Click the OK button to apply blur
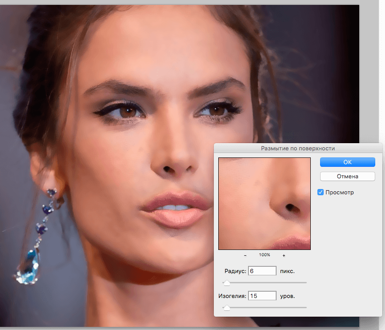Image resolution: width=385 pixels, height=330 pixels. tap(347, 162)
